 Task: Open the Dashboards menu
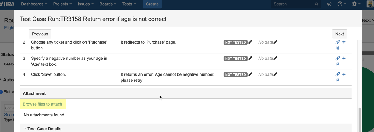click(34, 4)
